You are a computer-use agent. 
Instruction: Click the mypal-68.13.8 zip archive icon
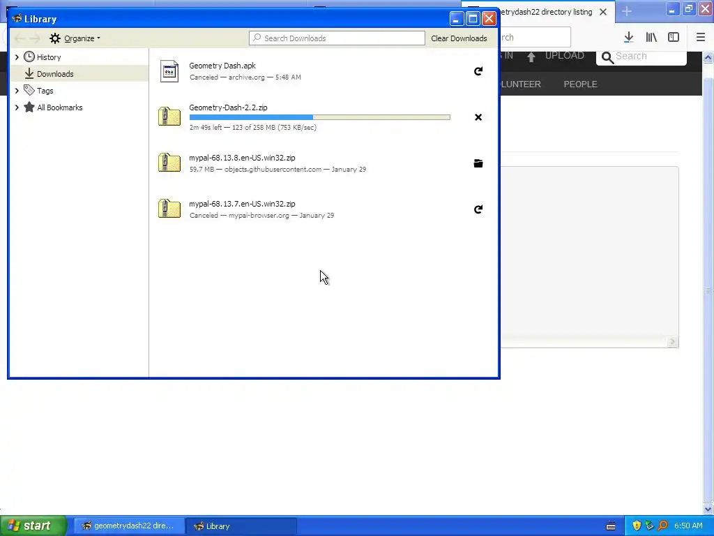[x=169, y=163]
